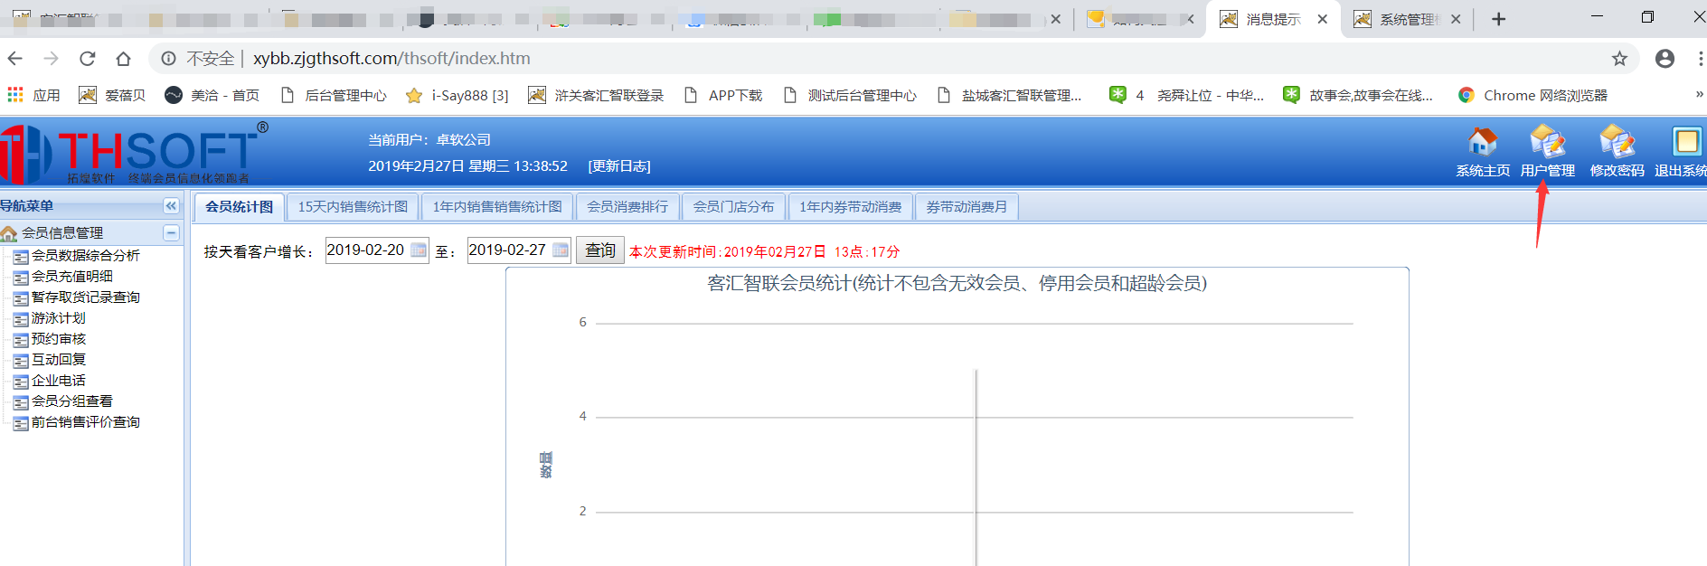This screenshot has height=566, width=1707.
Task: Open the 测试后台管理中心 bookmark
Action: click(x=849, y=95)
